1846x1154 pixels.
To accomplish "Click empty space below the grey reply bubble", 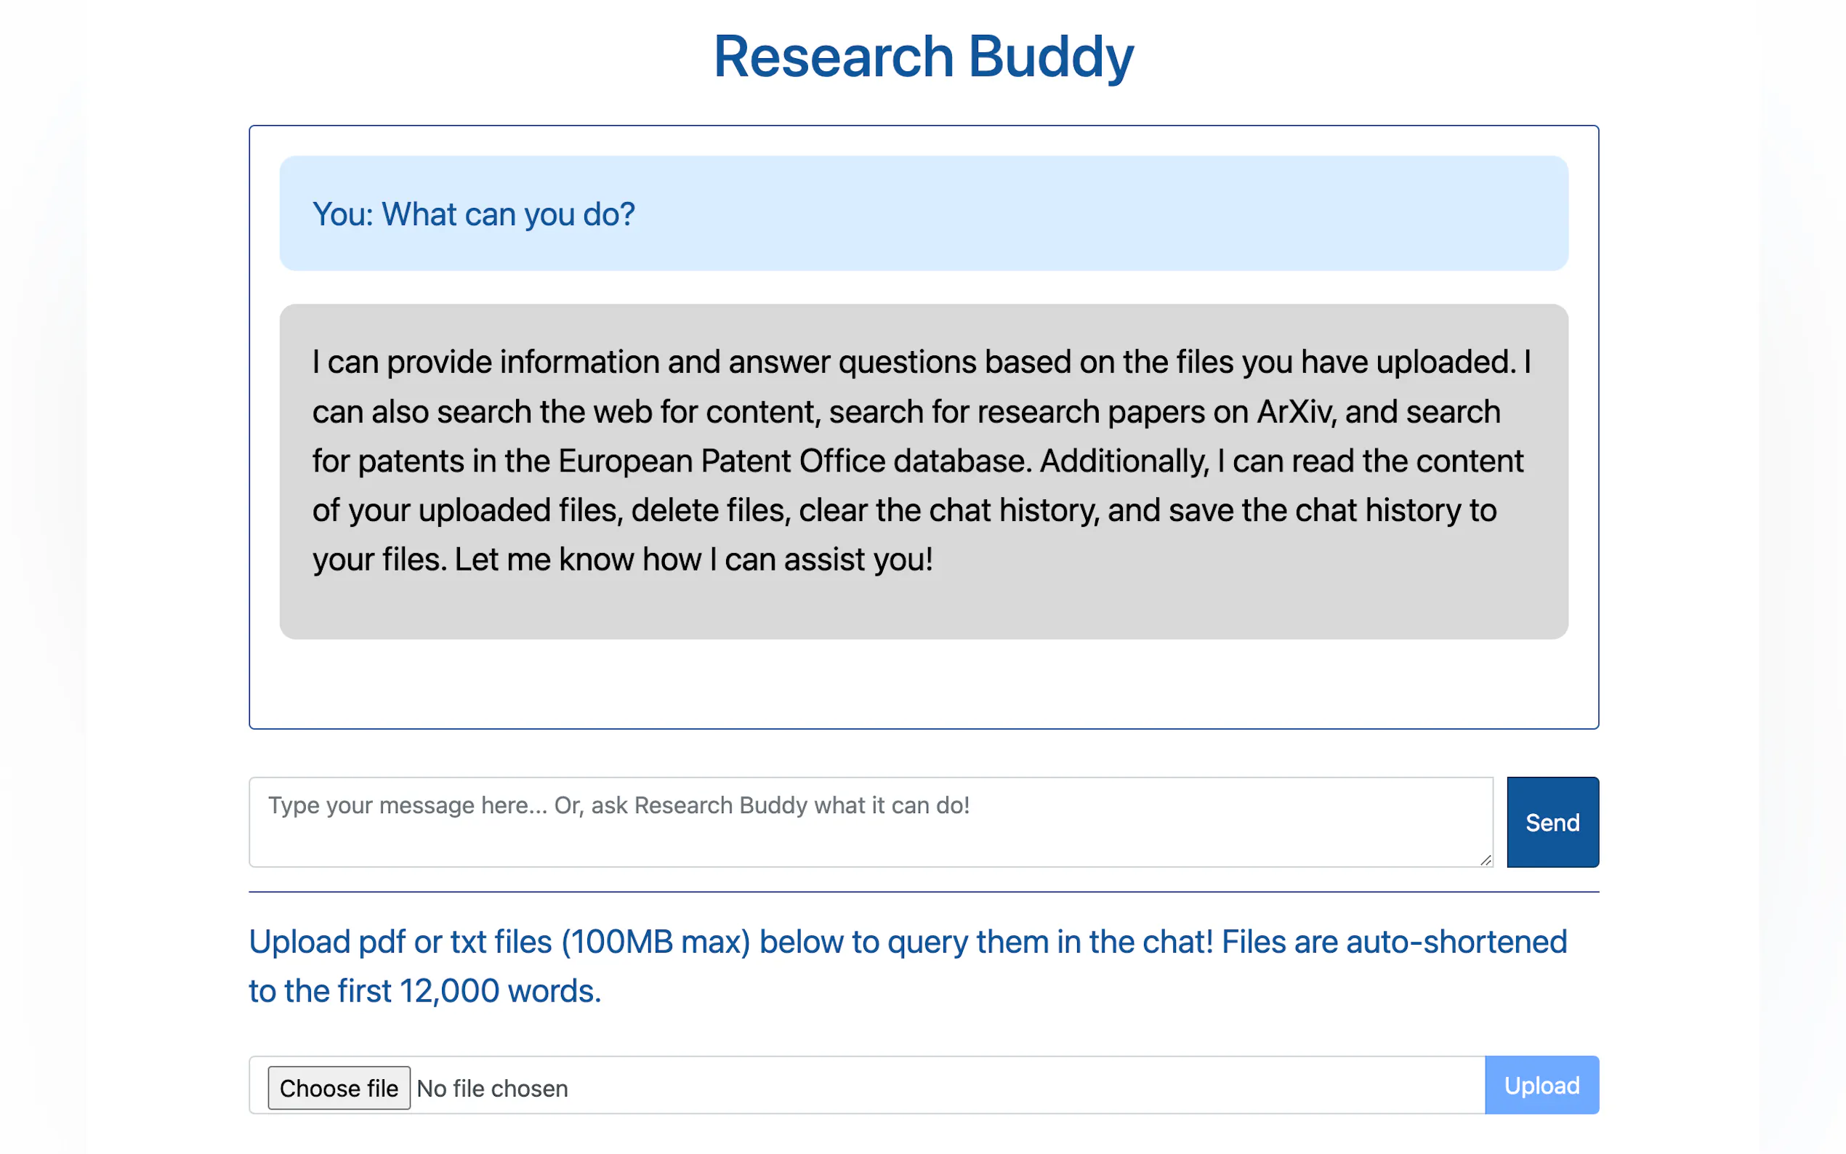I will click(922, 683).
